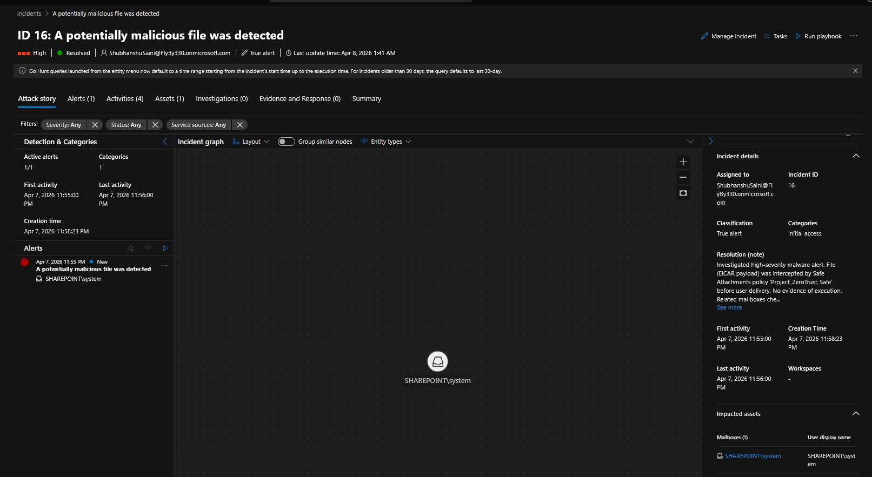Collapse the right details pane arrow
This screenshot has width=872, height=477.
click(711, 142)
